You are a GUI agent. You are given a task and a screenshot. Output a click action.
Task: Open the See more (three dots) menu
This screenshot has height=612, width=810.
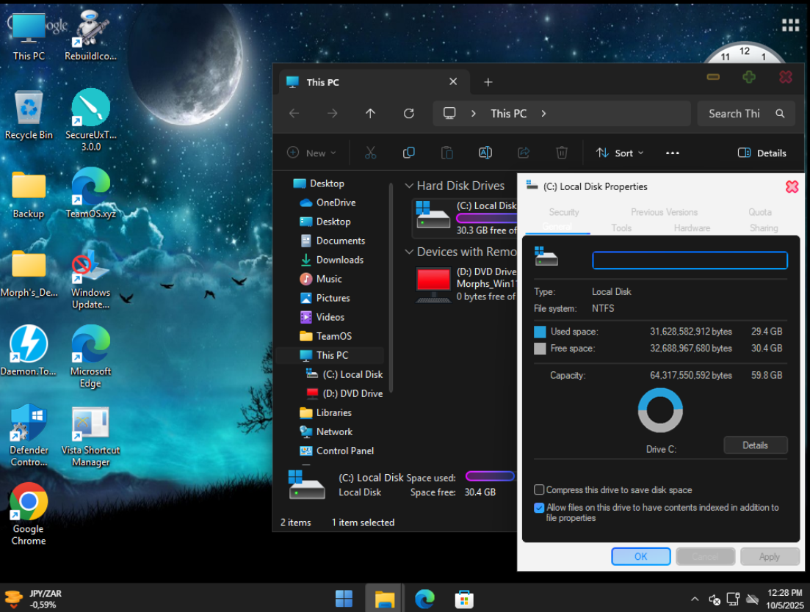point(672,153)
